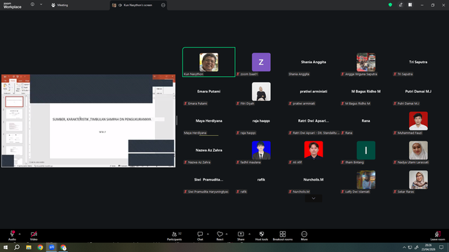449x252 pixels.
Task: Open Breakout rooms
Action: [283, 236]
